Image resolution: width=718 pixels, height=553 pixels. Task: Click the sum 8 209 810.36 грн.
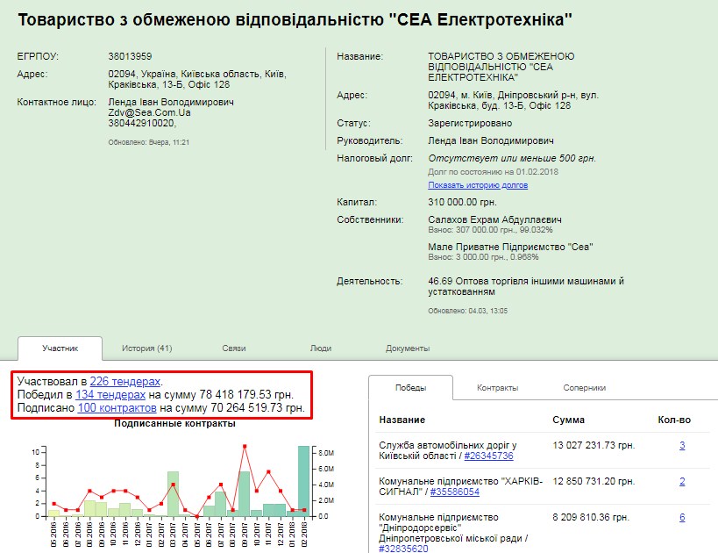(x=591, y=517)
